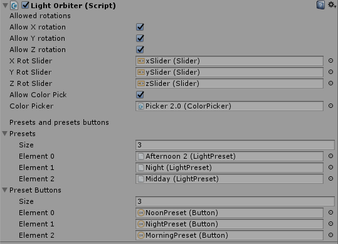Click the Picker 2.0 (ColorPicker) field
Viewport: 338px width, 244px height.
point(230,106)
